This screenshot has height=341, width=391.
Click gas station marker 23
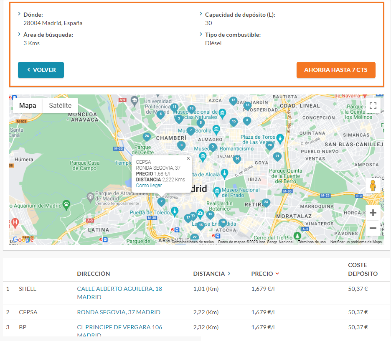tap(266, 203)
